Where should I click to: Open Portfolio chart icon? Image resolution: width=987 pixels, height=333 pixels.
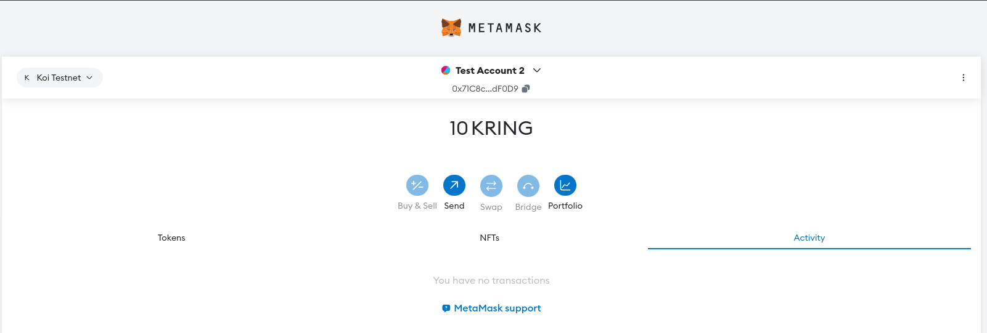(565, 185)
